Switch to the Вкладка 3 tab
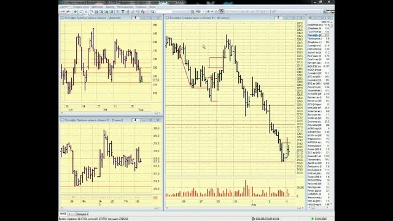This screenshot has width=393, height=221. tap(82, 214)
